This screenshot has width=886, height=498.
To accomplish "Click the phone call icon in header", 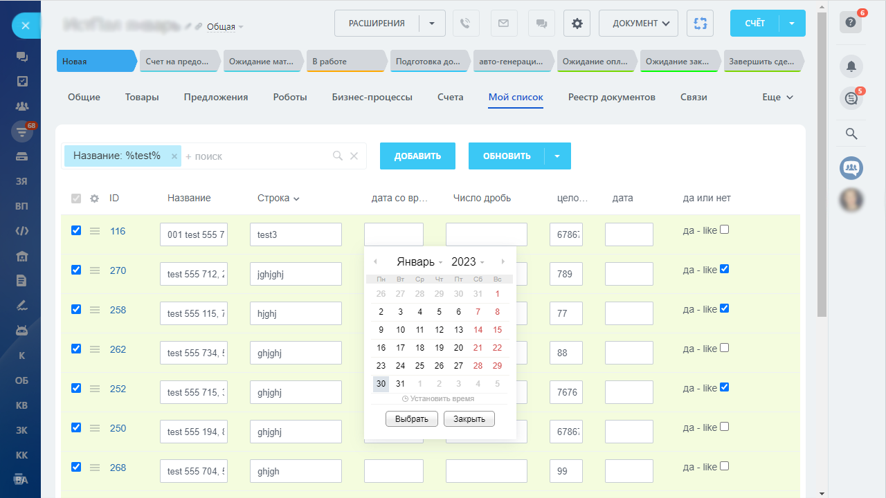I will coord(466,24).
